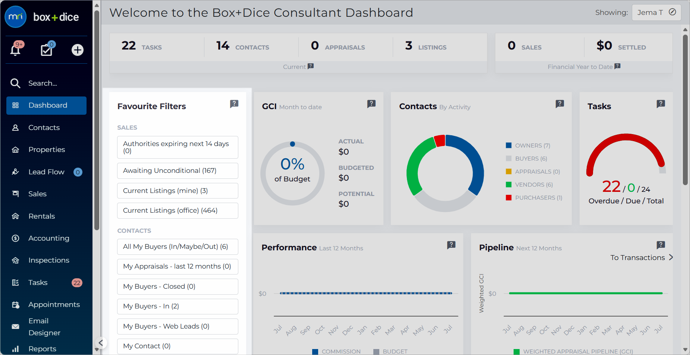Open the Jema T consultant selector

point(656,12)
